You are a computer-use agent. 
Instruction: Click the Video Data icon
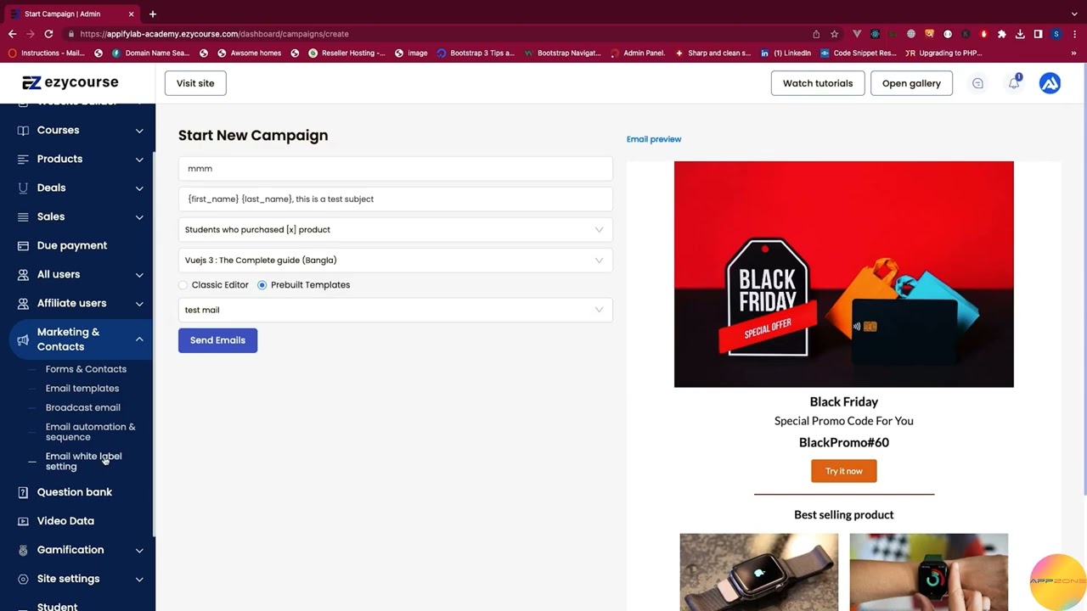23,521
